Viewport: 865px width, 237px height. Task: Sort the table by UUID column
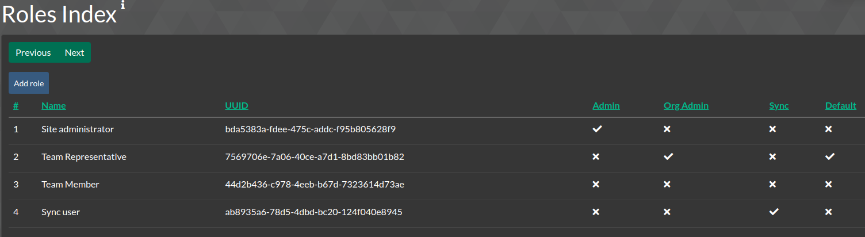(237, 106)
